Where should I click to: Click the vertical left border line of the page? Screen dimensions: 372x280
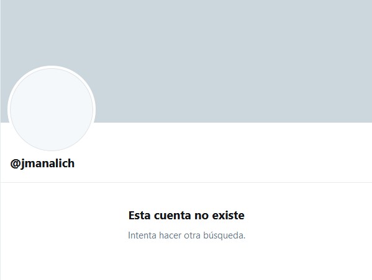(x=0, y=201)
